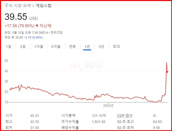The width and height of the screenshot is (172, 131).
Task: Click the after-hours 35.80 price
Action: [x=19, y=38]
